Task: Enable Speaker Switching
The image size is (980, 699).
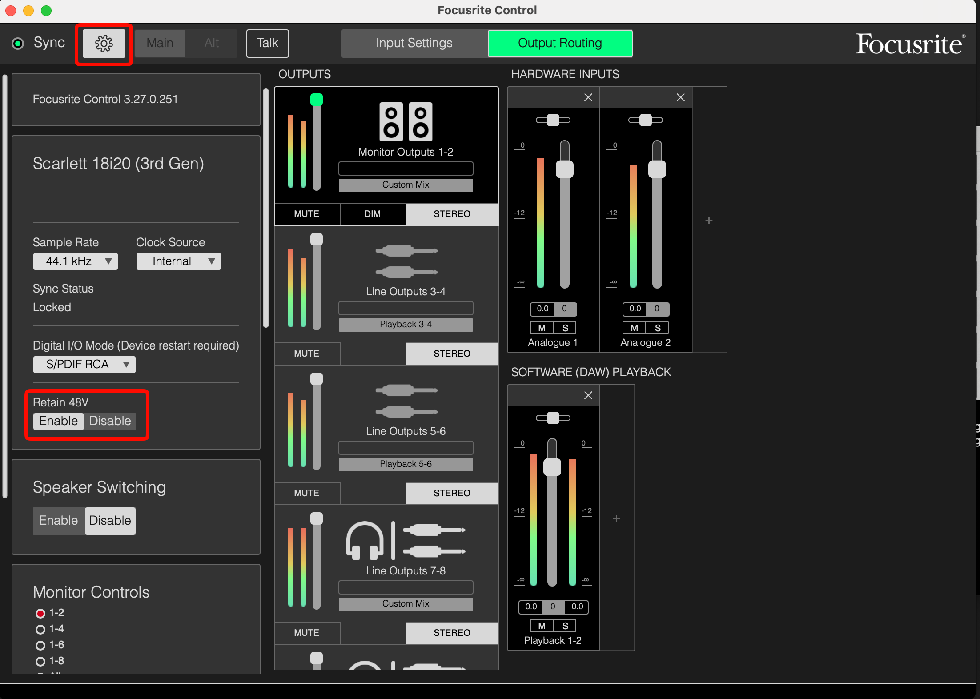Action: coord(59,521)
